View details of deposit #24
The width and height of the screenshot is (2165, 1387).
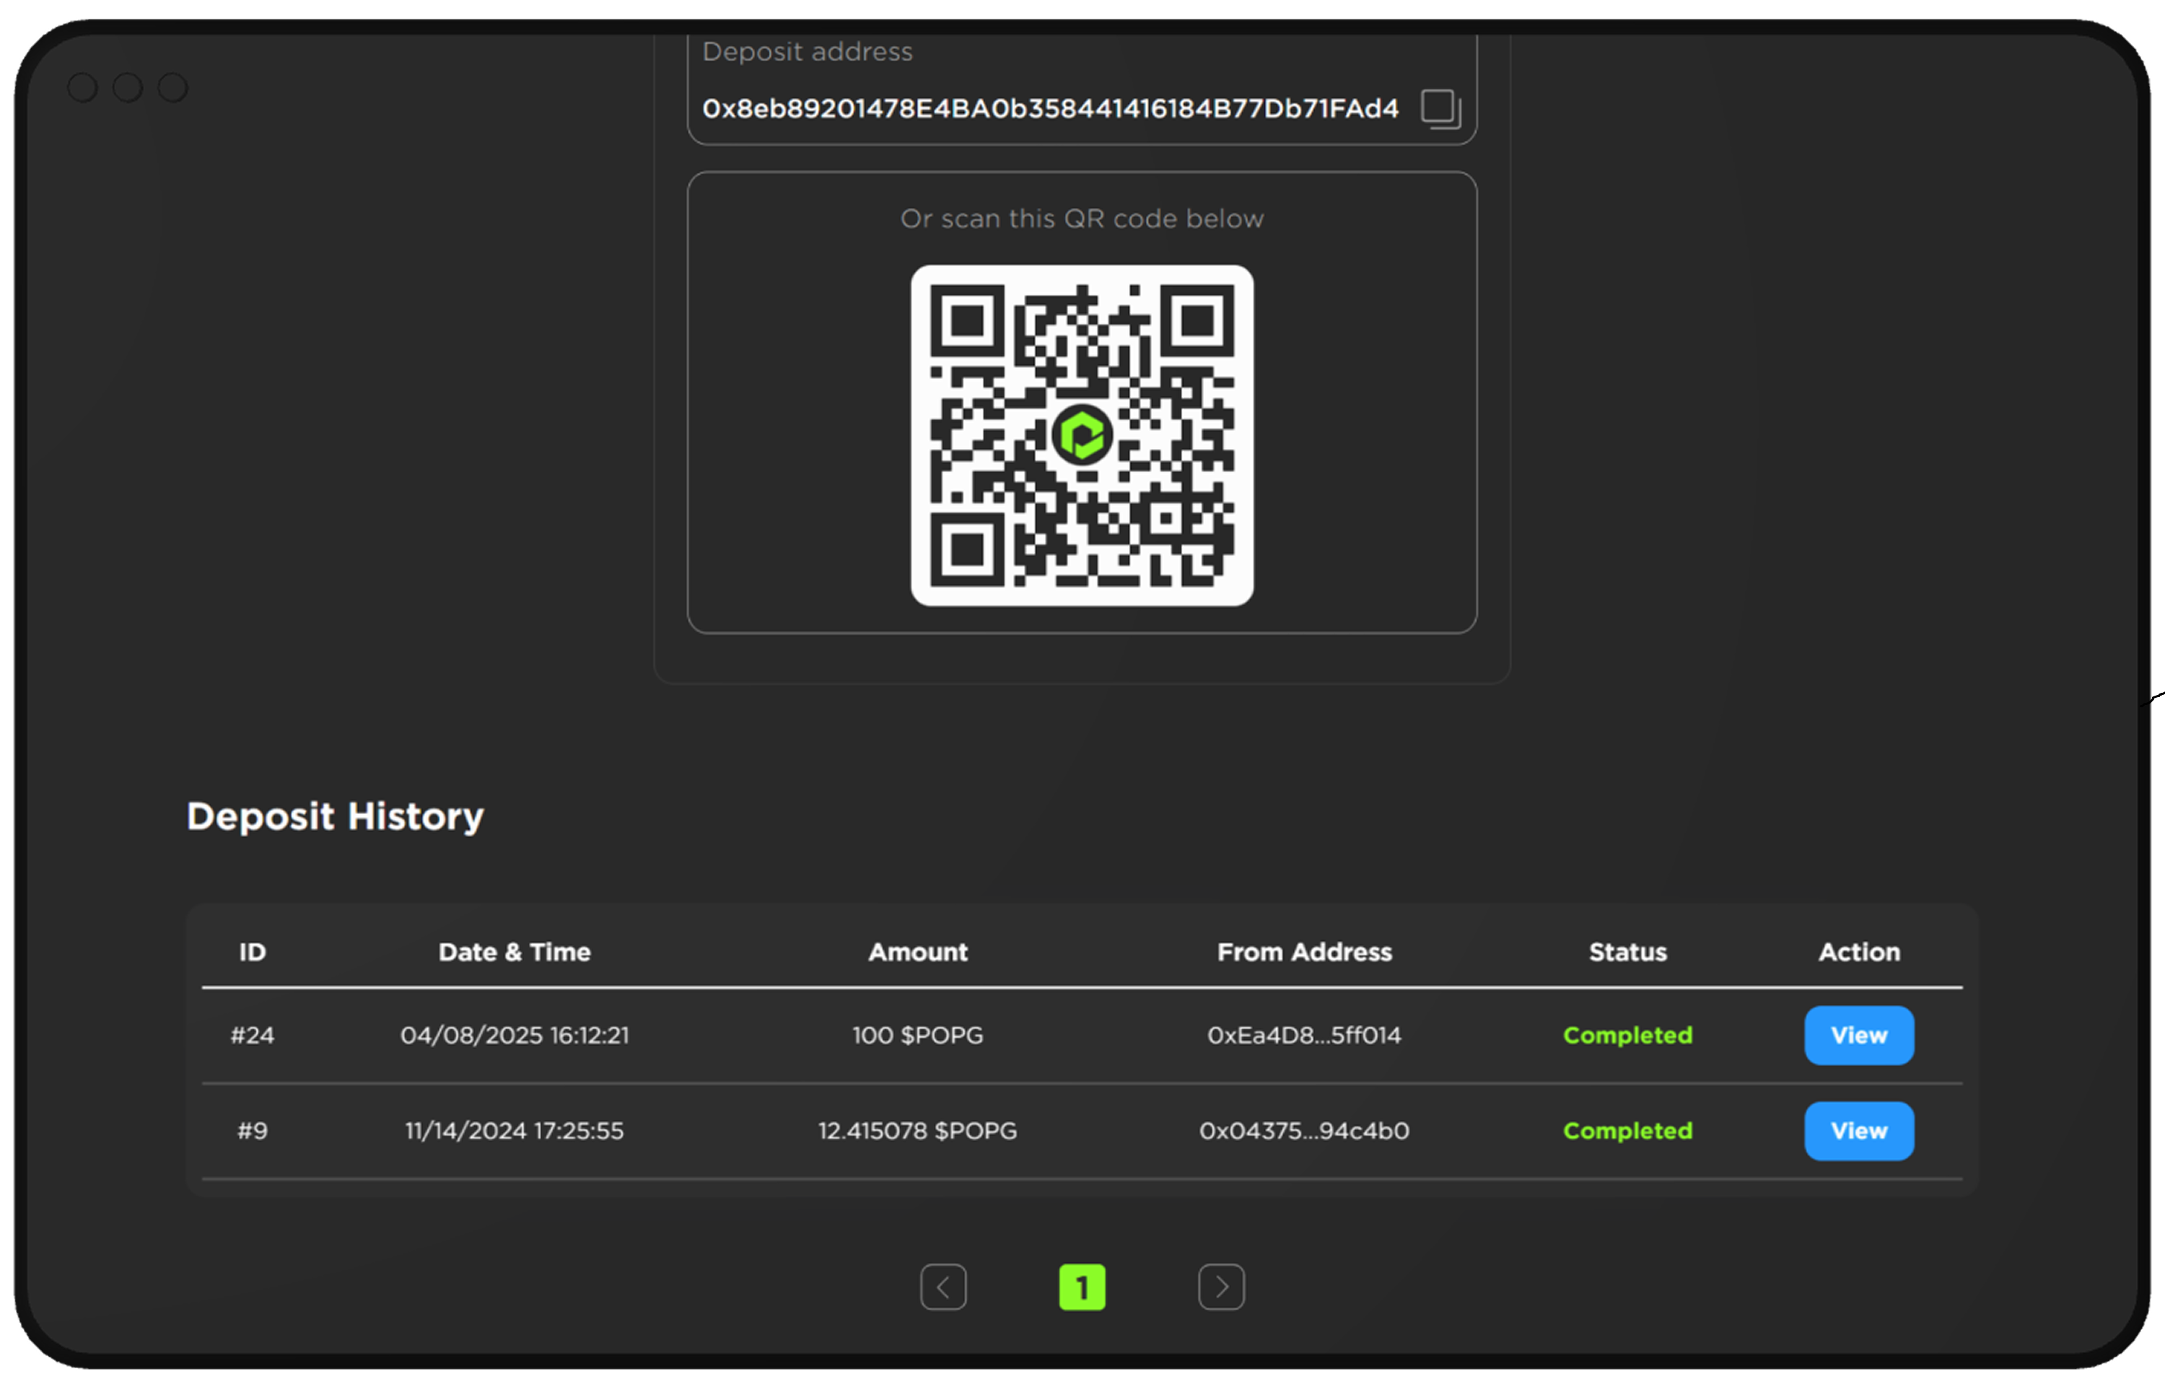1859,1035
